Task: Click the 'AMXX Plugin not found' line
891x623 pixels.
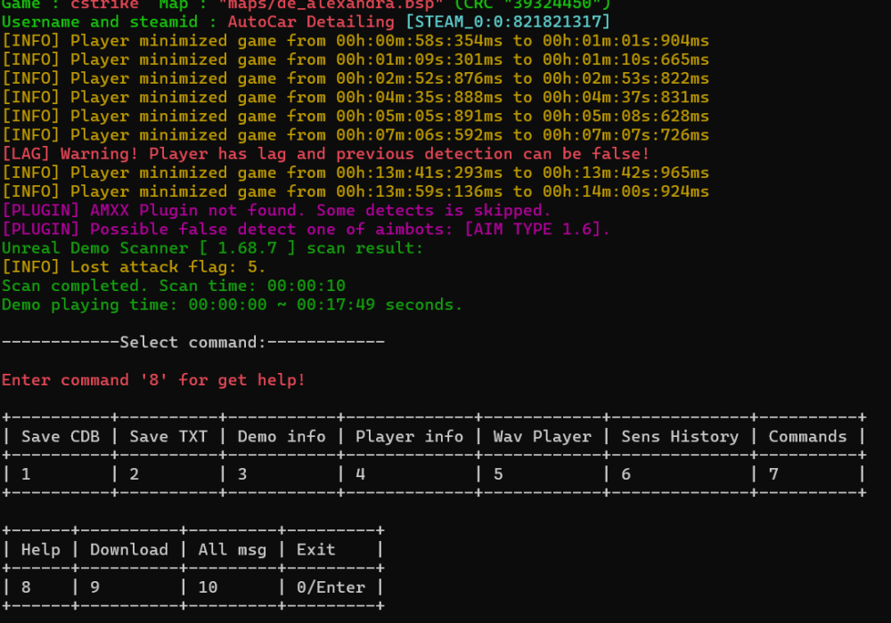Action: coord(276,210)
